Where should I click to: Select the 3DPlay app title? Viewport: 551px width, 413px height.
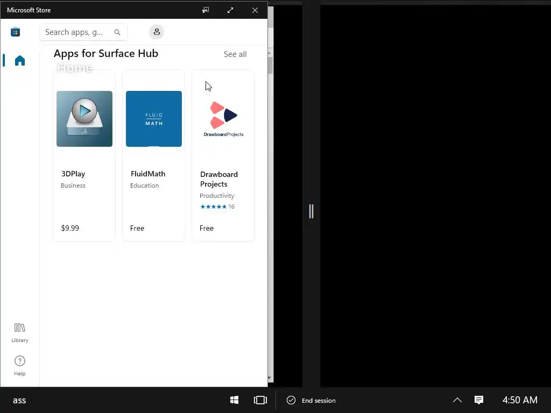[x=73, y=174]
